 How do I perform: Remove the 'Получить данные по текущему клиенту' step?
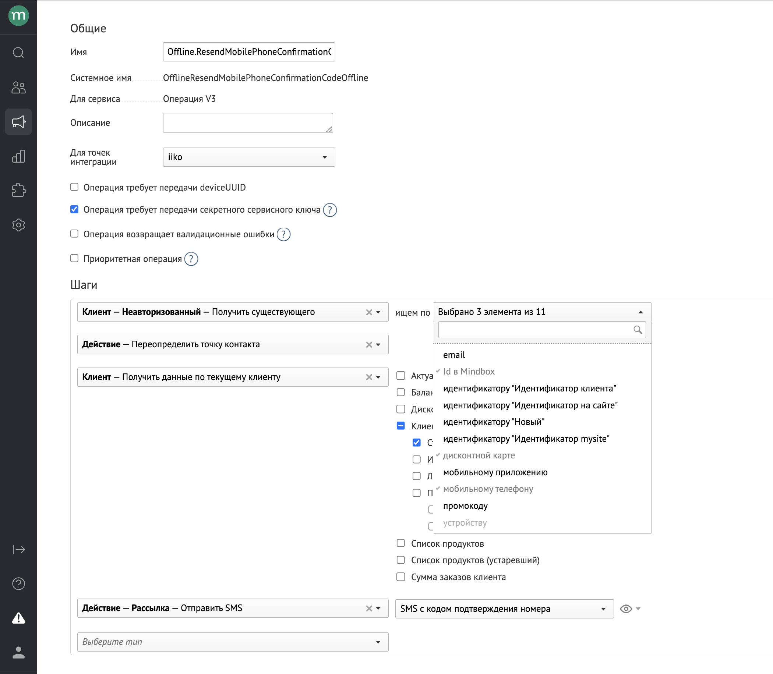369,377
